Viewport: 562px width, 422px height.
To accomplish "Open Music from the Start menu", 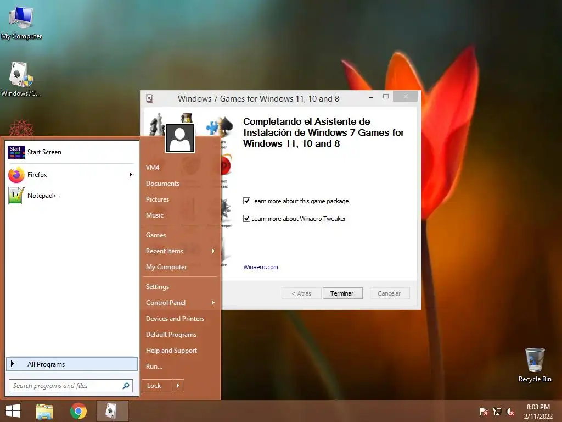I will [154, 215].
